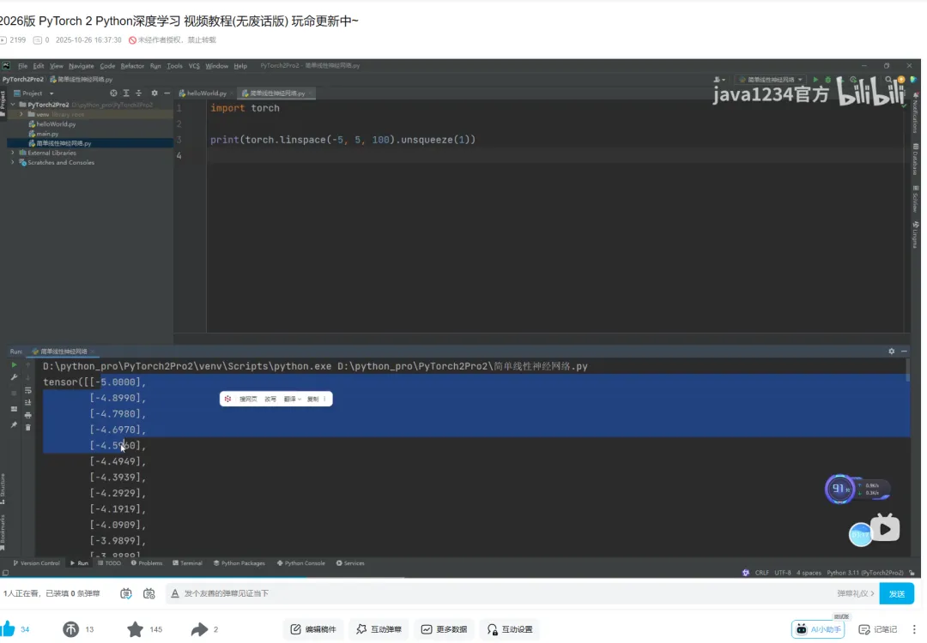This screenshot has height=643, width=927.
Task: Open the Python Console tool window
Action: (x=301, y=563)
